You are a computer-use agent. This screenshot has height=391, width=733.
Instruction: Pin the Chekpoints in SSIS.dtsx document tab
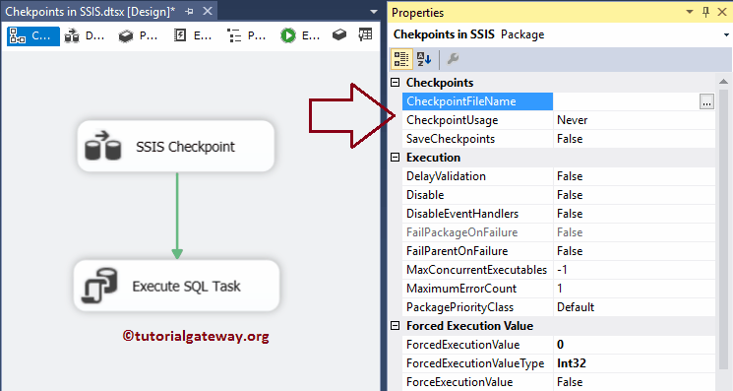pos(189,12)
